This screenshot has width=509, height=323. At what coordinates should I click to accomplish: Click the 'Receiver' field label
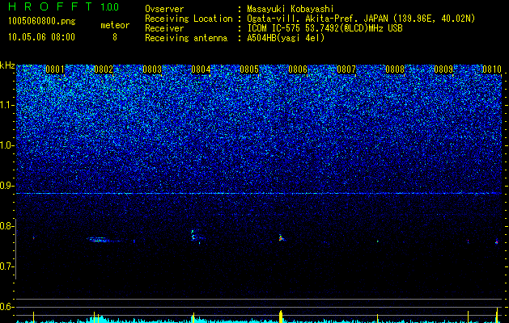click(x=164, y=28)
